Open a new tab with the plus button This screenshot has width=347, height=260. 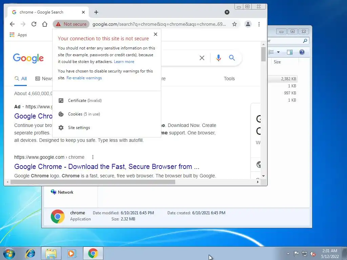pos(96,12)
